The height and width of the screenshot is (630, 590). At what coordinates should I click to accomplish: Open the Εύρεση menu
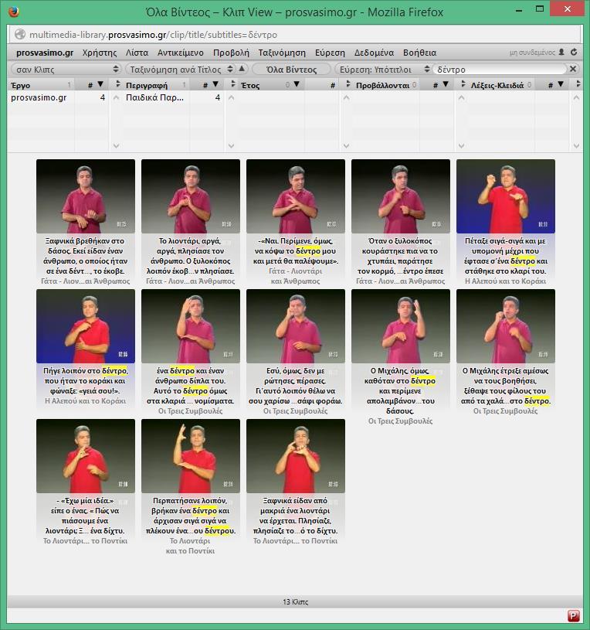coord(330,53)
